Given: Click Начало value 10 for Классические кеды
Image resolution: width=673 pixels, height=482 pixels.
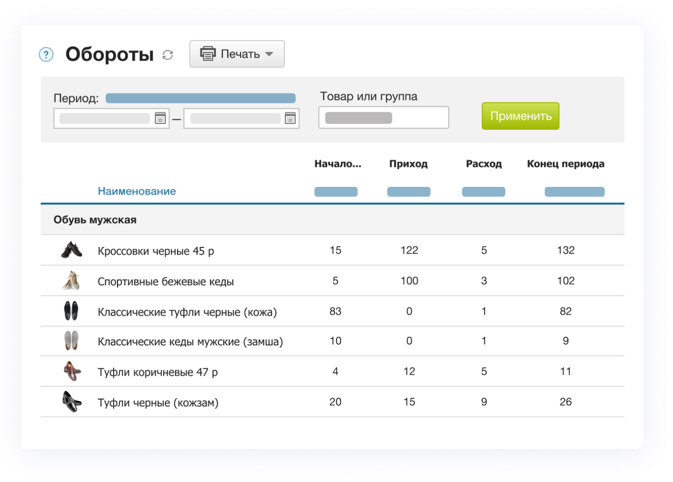Looking at the screenshot, I should pos(336,341).
